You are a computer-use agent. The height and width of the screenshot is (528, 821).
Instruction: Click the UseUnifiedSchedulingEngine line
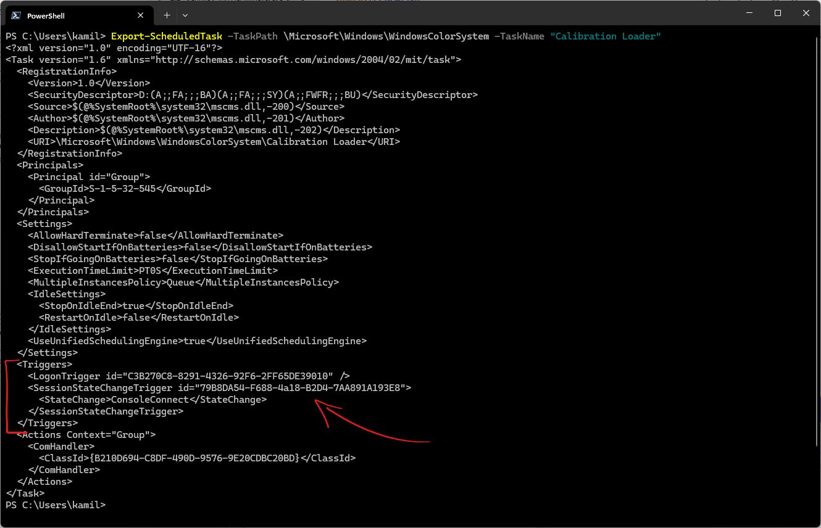198,341
